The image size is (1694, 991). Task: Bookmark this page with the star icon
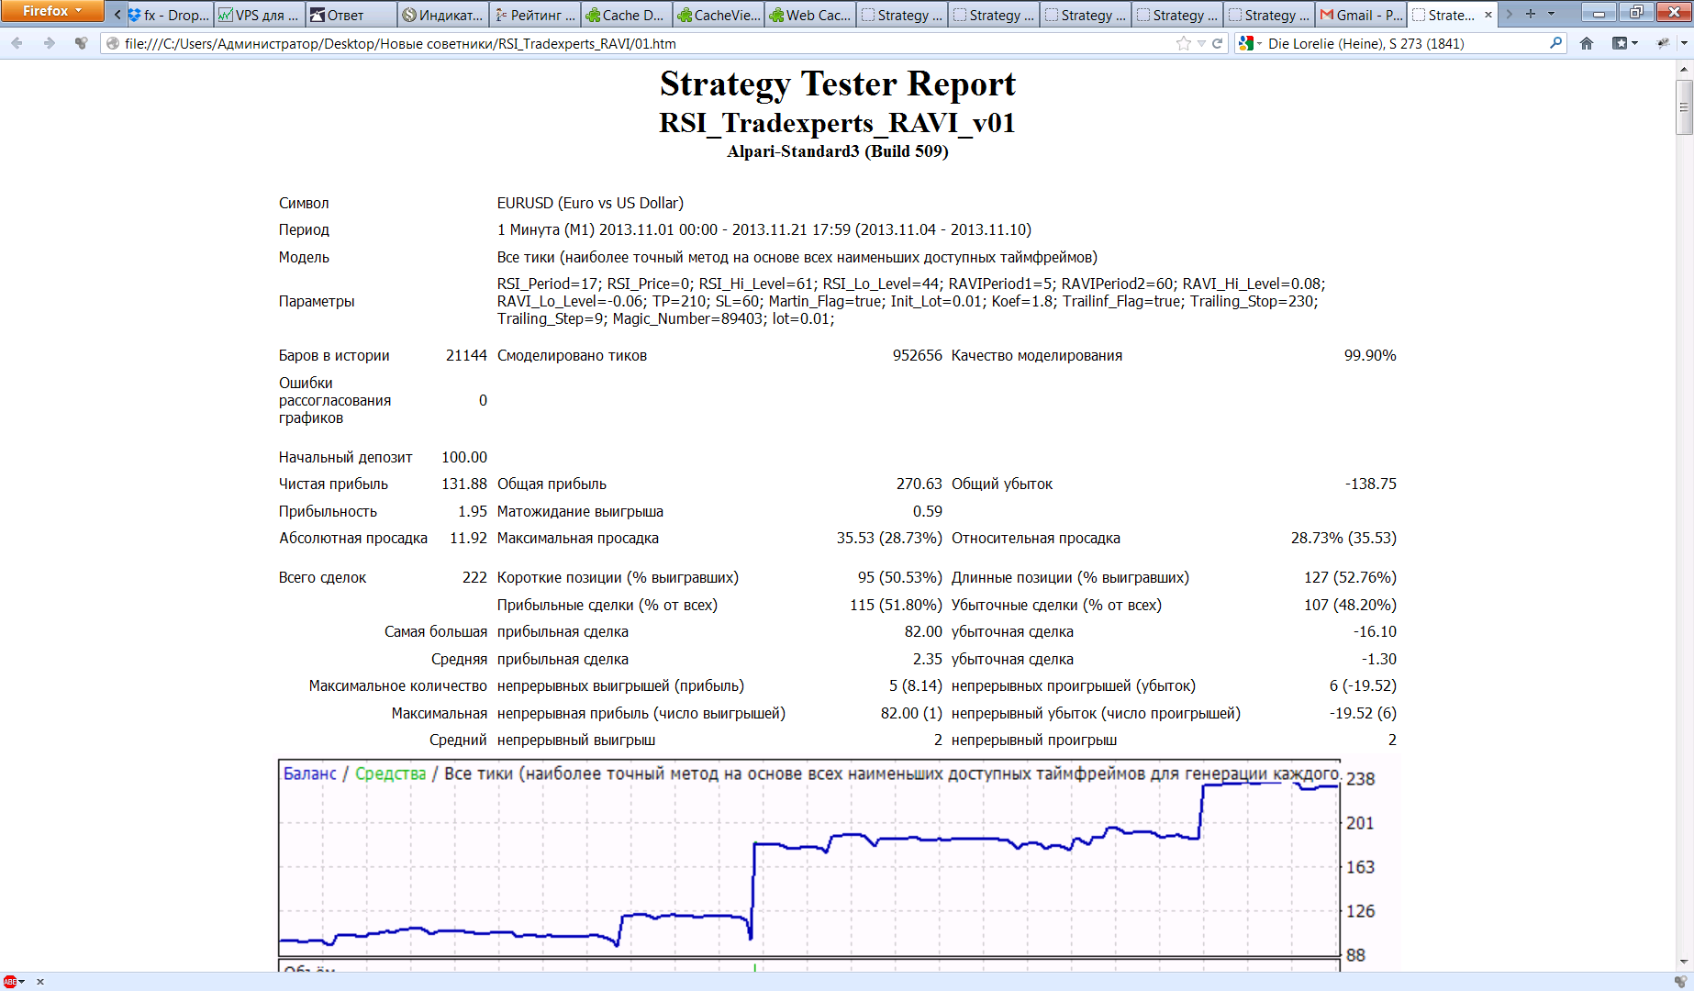[x=1184, y=43]
